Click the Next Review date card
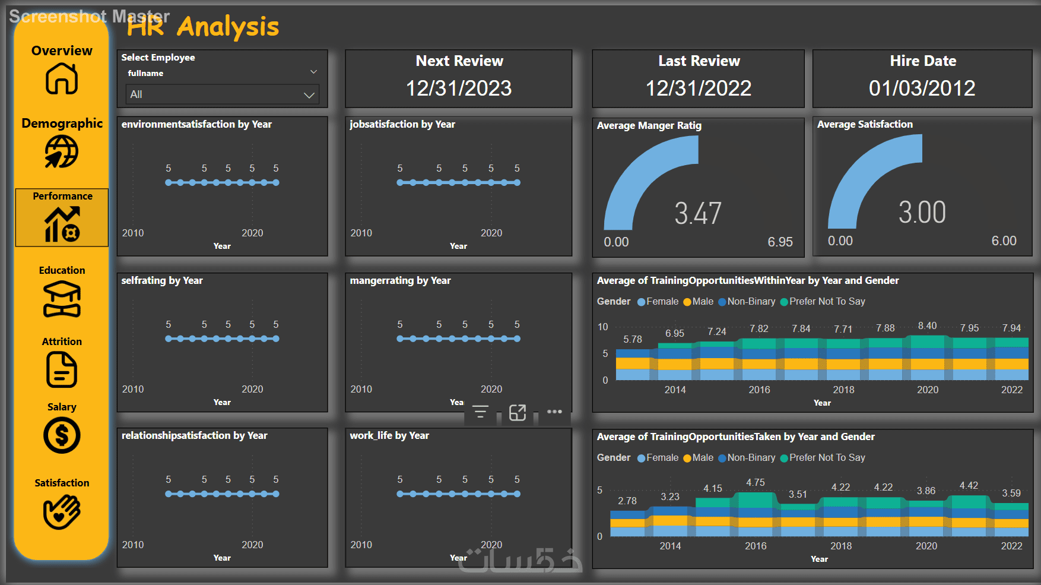1041x585 pixels. [x=459, y=78]
